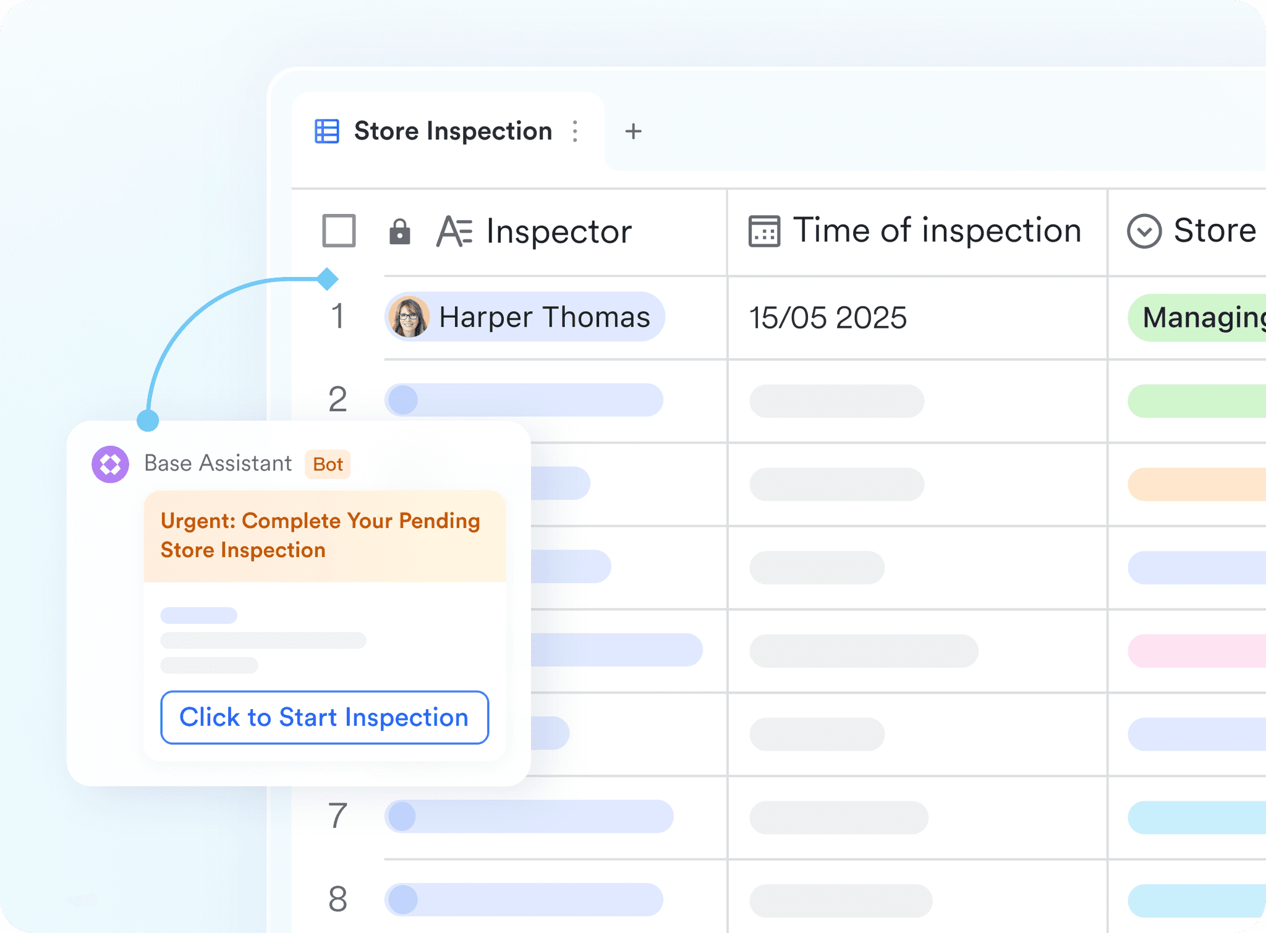Viewport: 1266px width, 933px height.
Task: Open the three-dot menu on the Store Inspection tab
Action: (575, 131)
